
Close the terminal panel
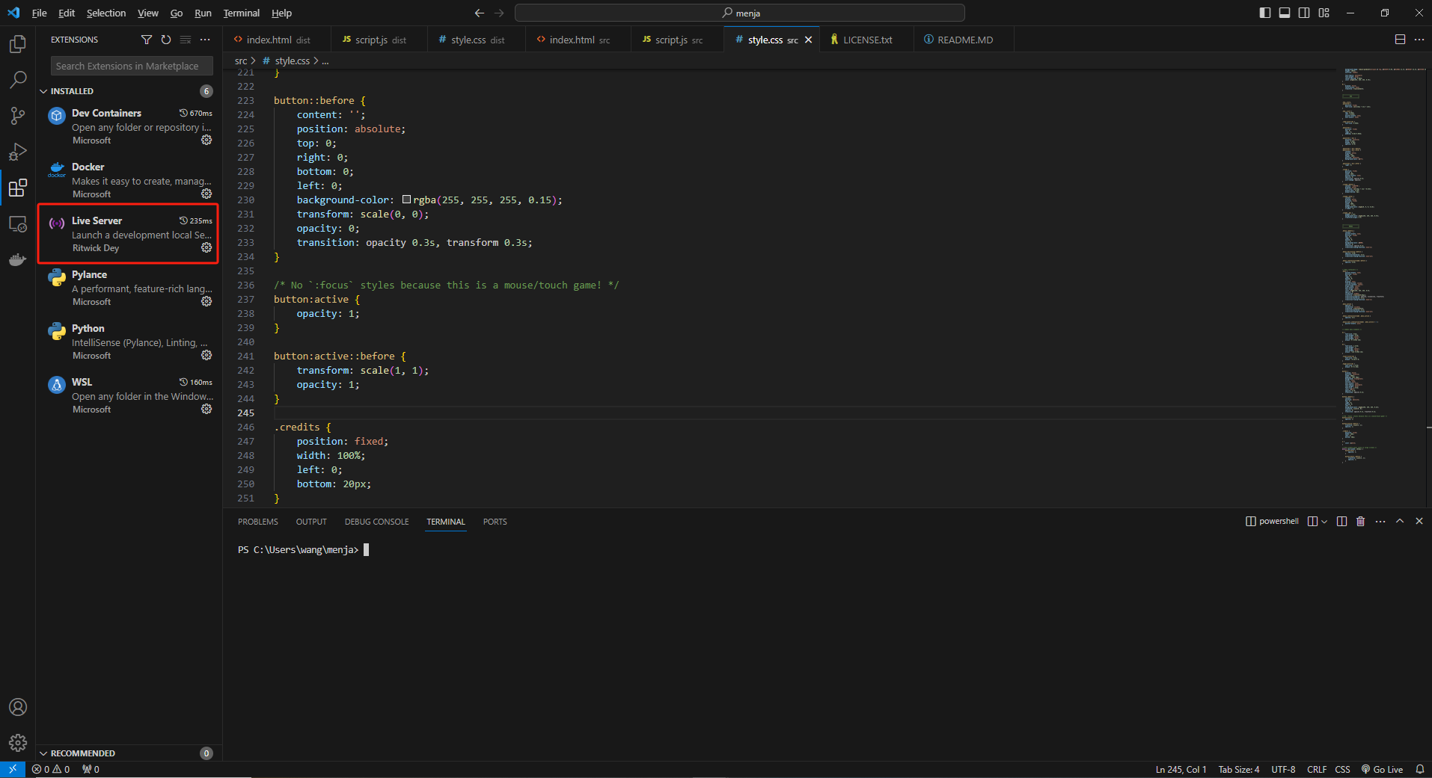(1419, 522)
